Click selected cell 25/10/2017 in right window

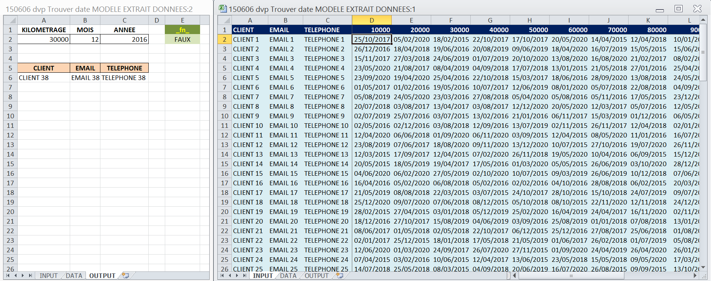[x=372, y=39]
